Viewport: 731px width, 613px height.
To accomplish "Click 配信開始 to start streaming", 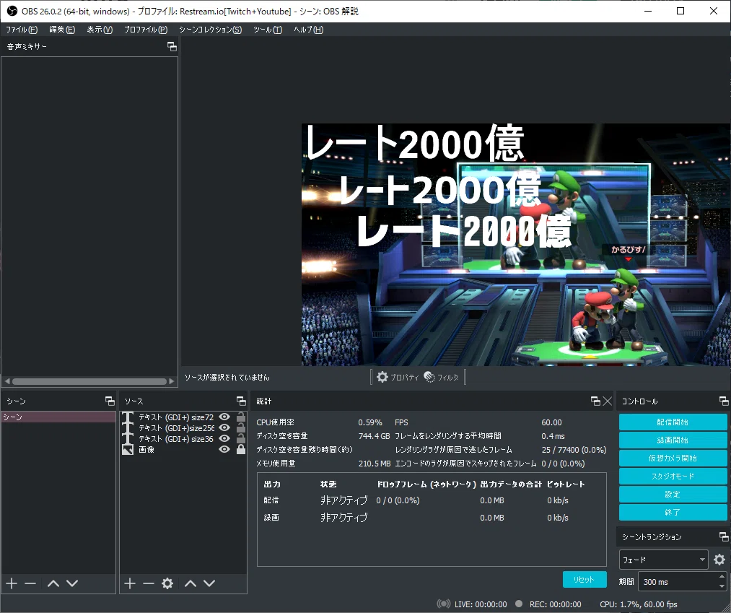I will 673,422.
